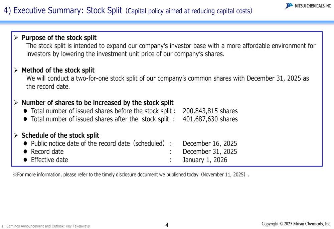Click round bullet before 'Record date'

(x=26, y=152)
